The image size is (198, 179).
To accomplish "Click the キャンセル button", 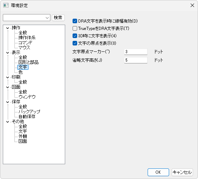I will tap(182, 172).
